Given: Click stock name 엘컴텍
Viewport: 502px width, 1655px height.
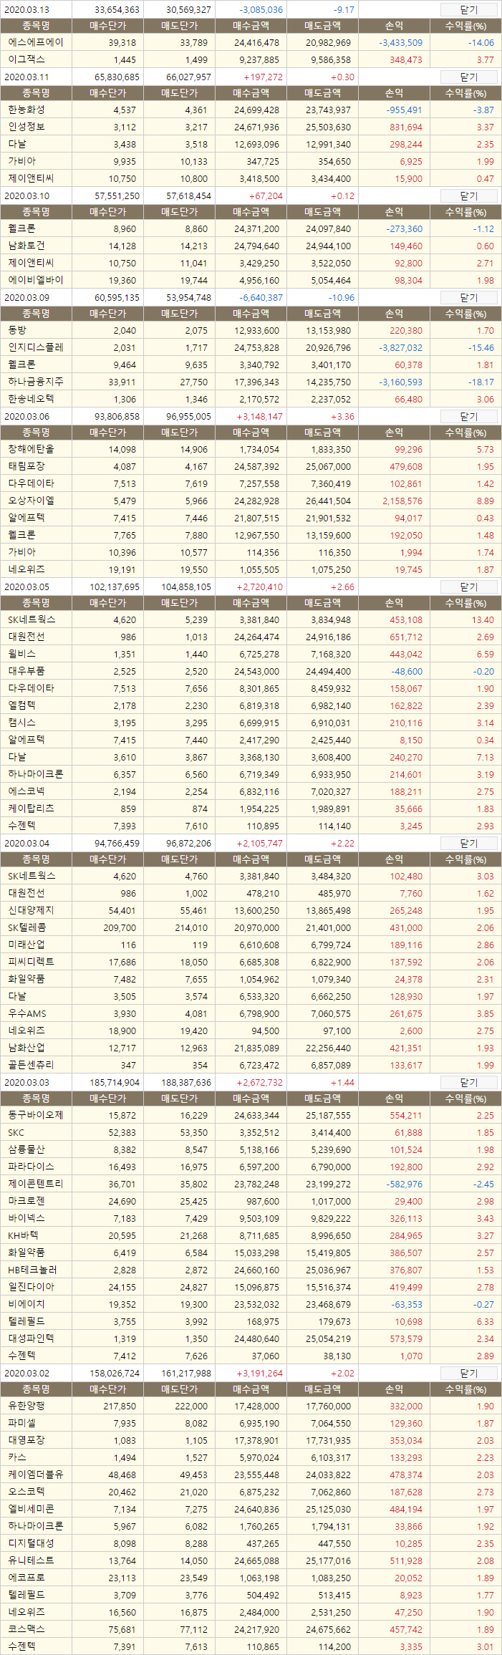Looking at the screenshot, I should click(x=21, y=705).
